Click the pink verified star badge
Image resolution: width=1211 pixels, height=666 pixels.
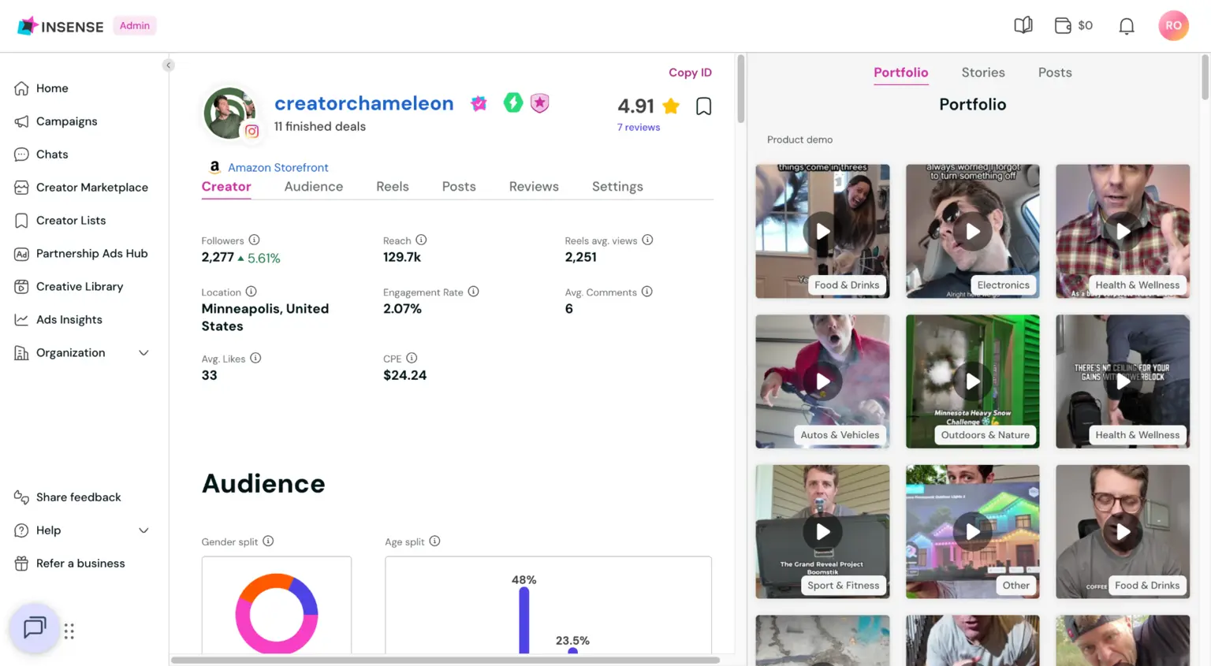(x=479, y=103)
